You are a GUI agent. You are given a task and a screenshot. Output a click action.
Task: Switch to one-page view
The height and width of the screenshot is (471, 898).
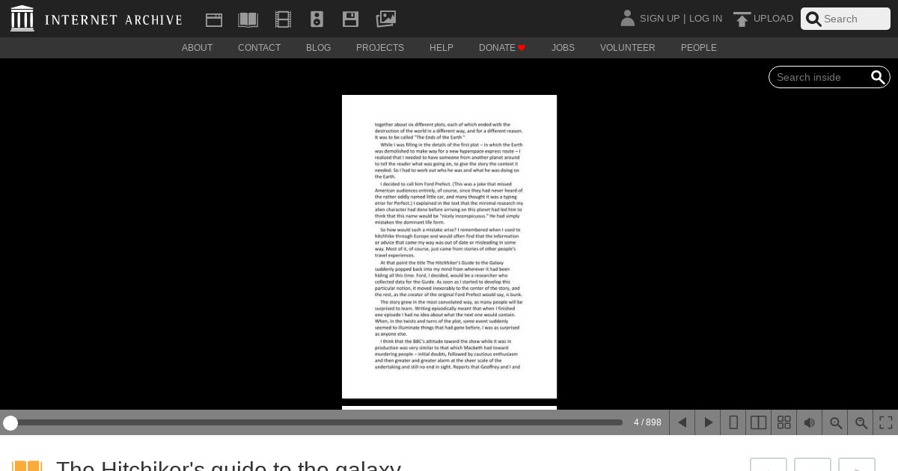point(733,422)
